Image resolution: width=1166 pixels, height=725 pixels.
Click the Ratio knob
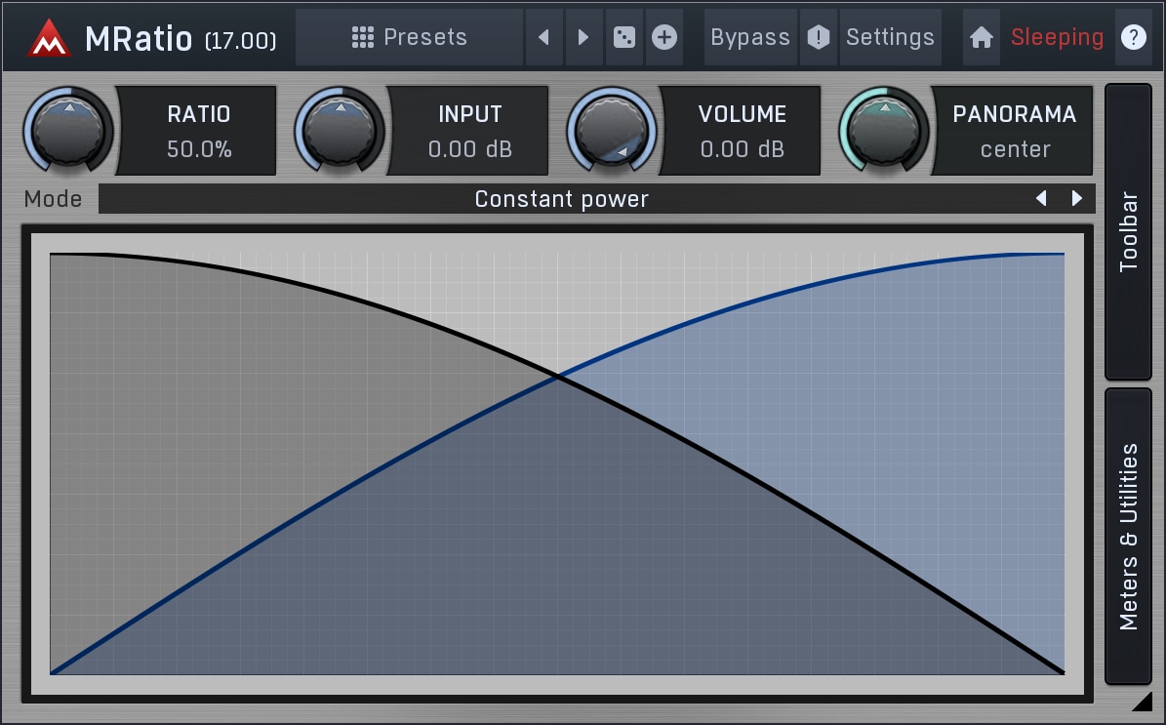pos(68,130)
